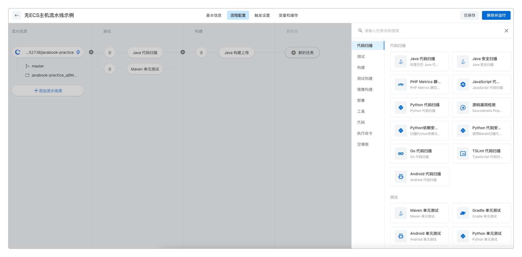Image resolution: width=522 pixels, height=257 pixels.
Task: Choose the Python 代码扫描 icon
Action: pos(401,108)
